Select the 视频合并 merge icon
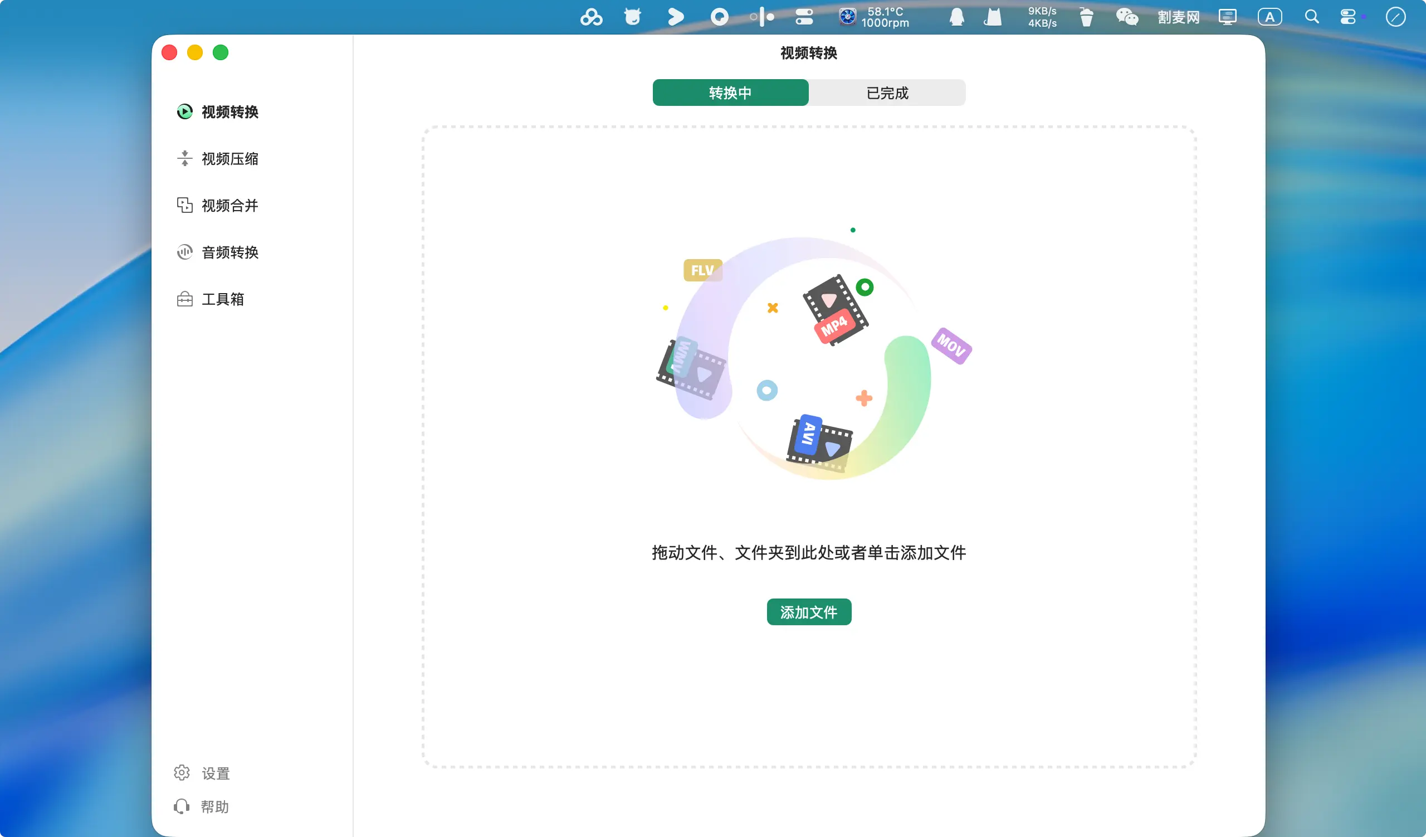 pyautogui.click(x=184, y=205)
